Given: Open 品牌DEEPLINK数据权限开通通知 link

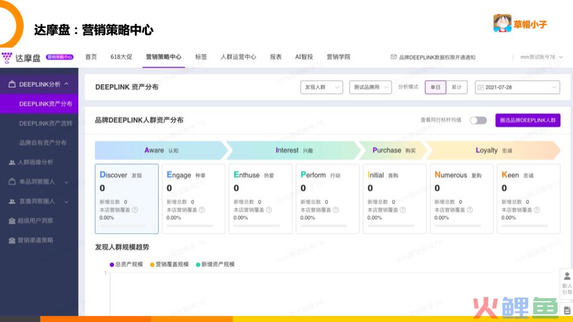Looking at the screenshot, I should [437, 57].
